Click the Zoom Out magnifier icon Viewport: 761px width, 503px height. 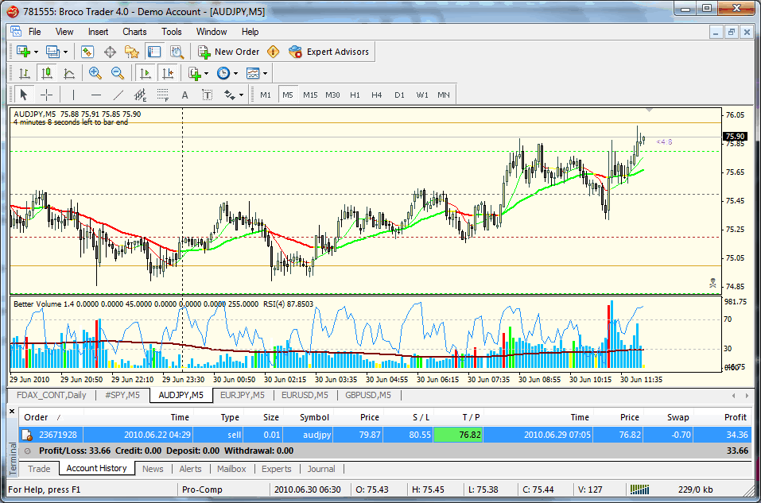[118, 73]
